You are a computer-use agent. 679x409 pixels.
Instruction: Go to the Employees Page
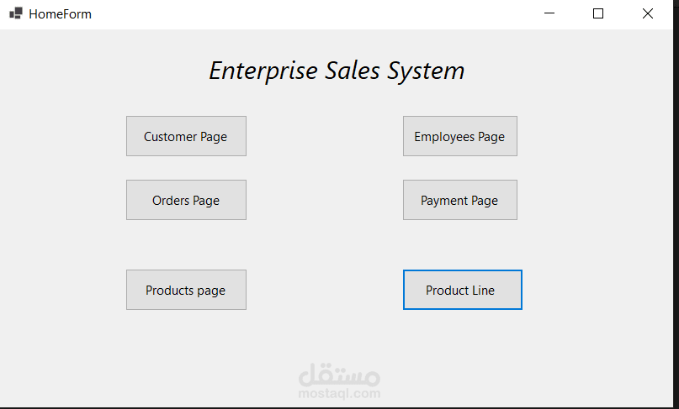pos(459,136)
